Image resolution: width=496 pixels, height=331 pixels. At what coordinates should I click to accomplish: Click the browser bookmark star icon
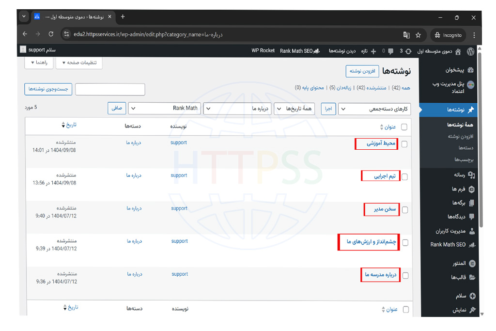point(418,35)
